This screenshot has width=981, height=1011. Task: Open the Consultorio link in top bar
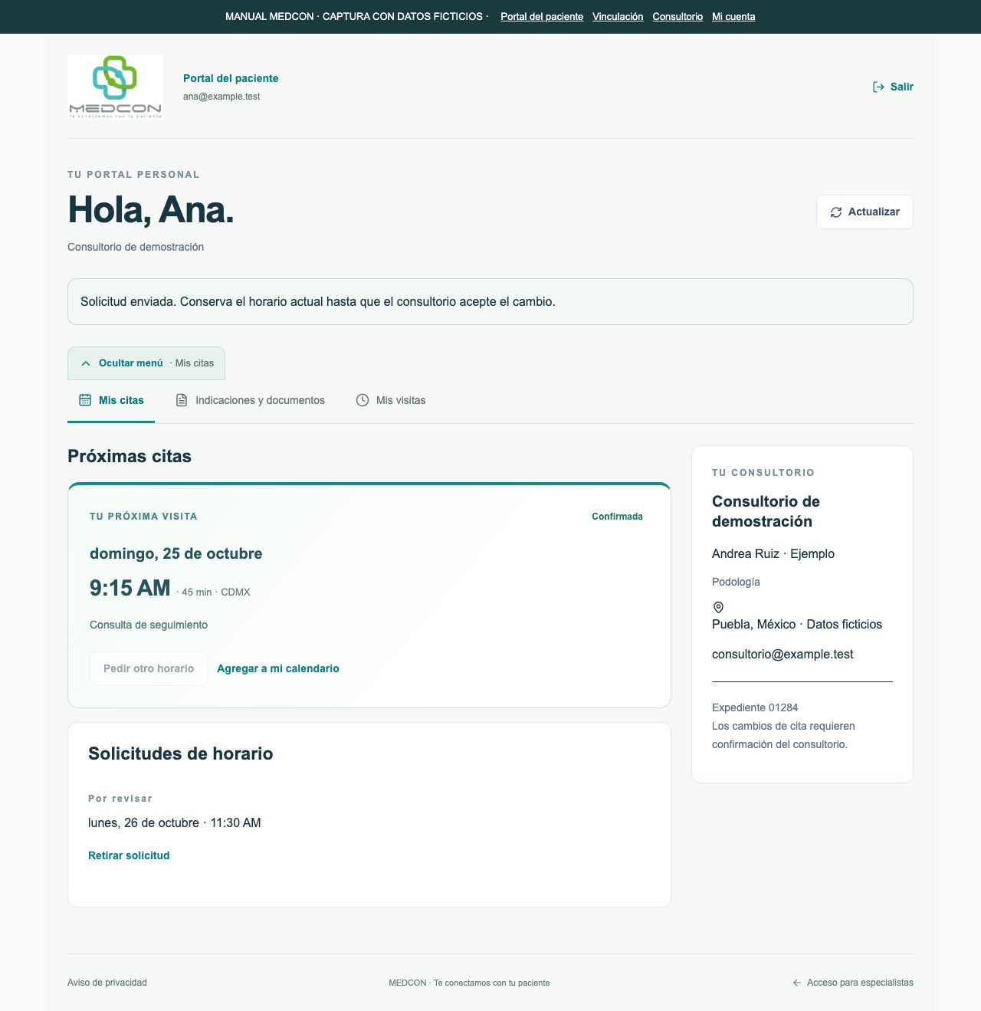tap(678, 17)
